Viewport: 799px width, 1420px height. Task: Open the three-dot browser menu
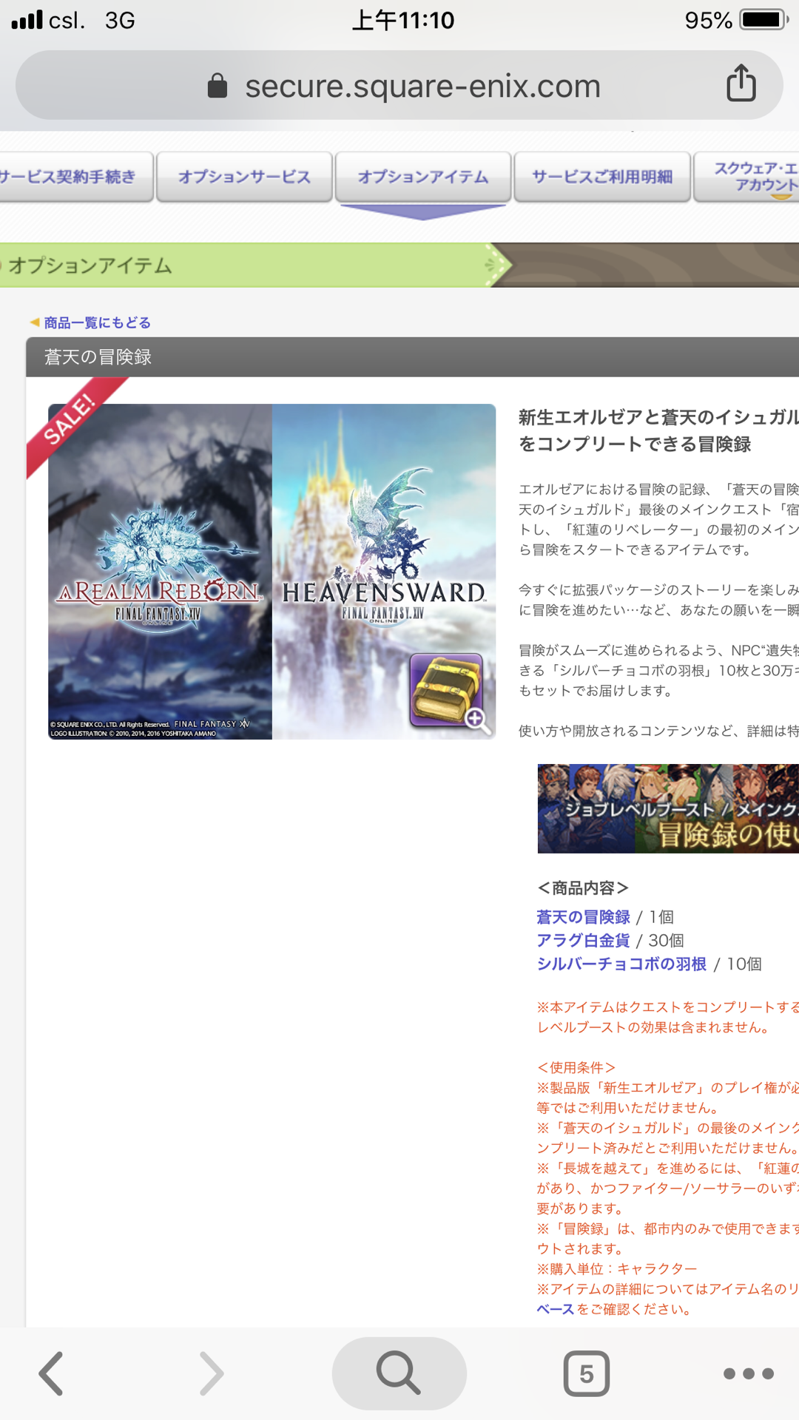(x=749, y=1373)
